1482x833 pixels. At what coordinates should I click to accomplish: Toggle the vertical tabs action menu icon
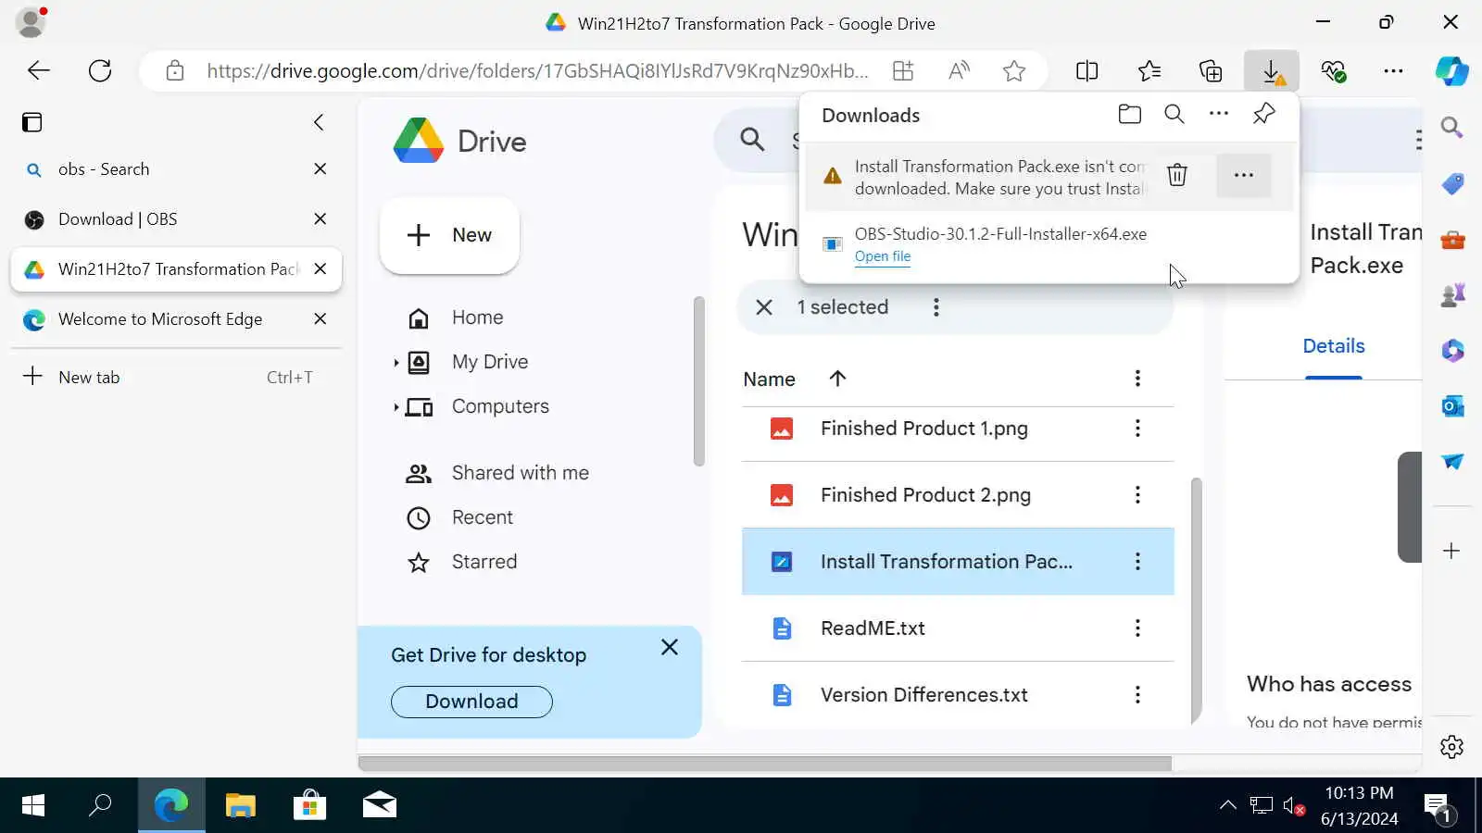(x=32, y=122)
